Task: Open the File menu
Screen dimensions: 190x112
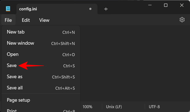Action: click(x=8, y=20)
